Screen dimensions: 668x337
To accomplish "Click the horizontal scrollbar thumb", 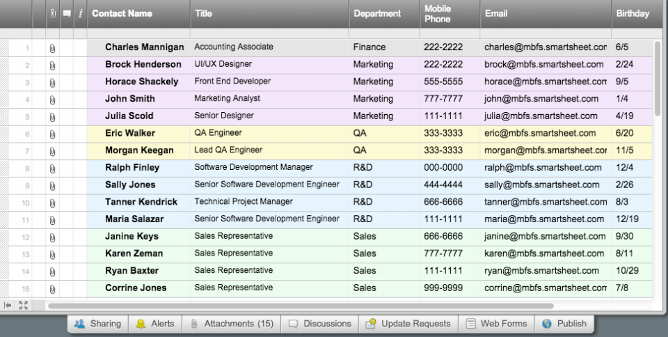I will tap(301, 306).
